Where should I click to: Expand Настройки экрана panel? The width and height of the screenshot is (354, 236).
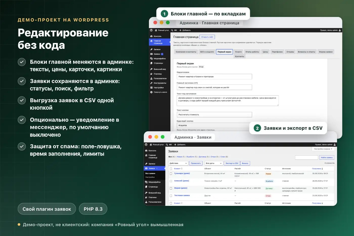coord(323,149)
